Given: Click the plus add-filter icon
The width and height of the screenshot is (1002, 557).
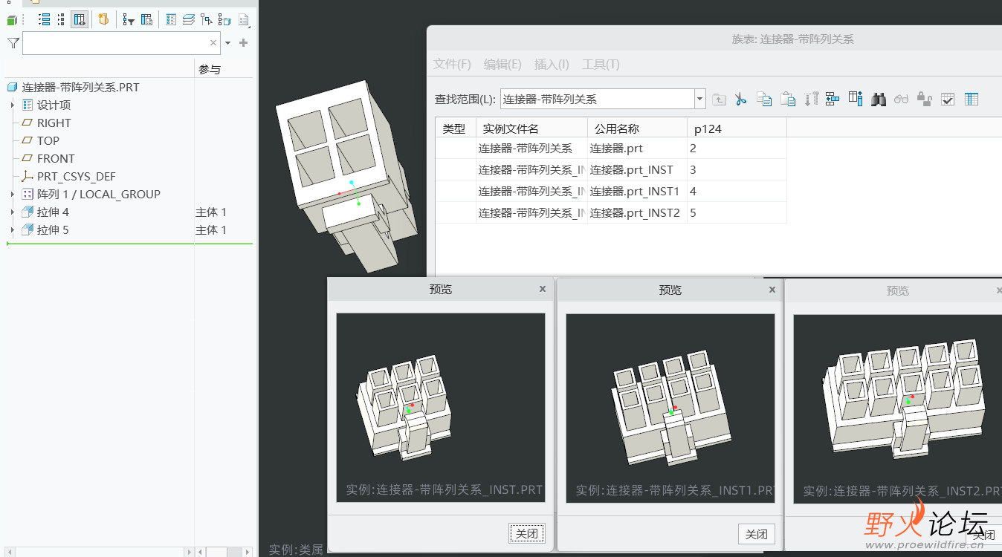Looking at the screenshot, I should click(243, 43).
